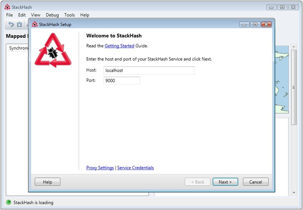Click the "Welcome to StackHash" heading
303x210 pixels.
point(114,36)
